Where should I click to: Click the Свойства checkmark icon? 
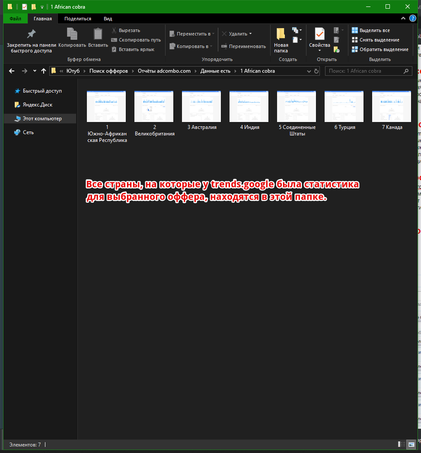(x=319, y=34)
